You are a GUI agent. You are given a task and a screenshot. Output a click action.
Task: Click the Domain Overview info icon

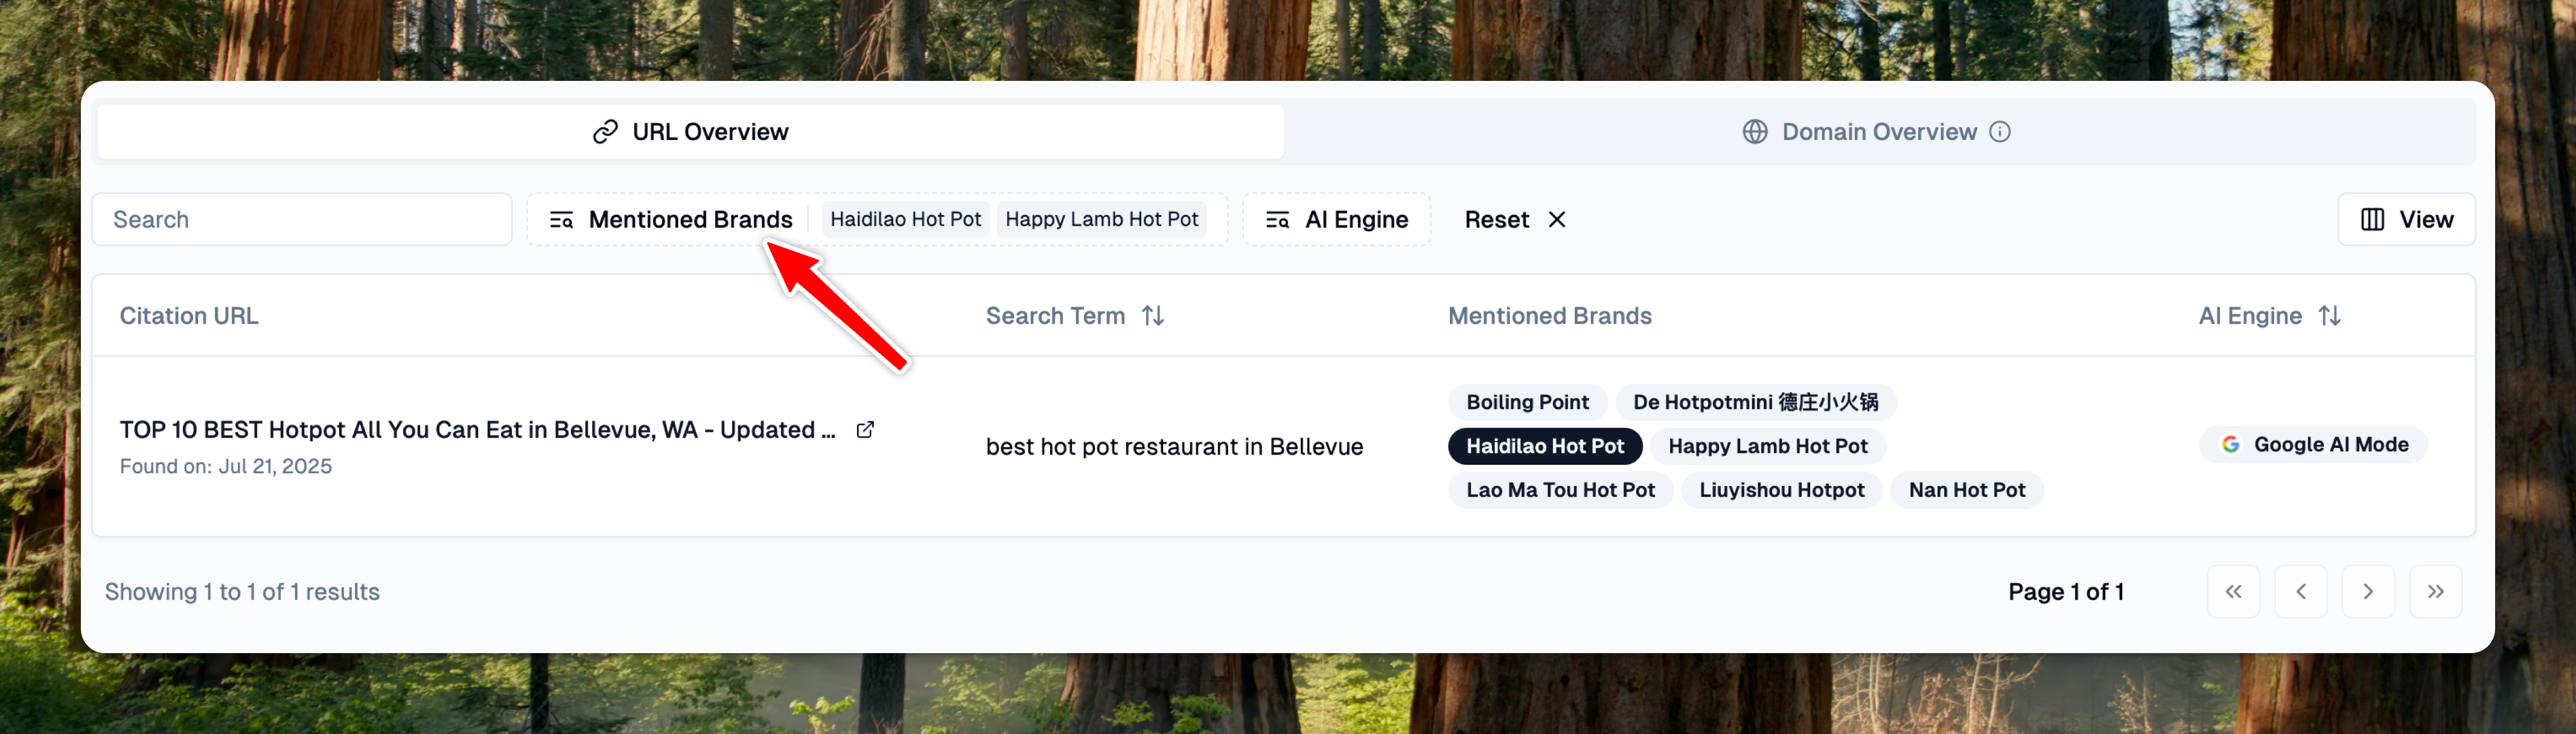(x=1999, y=132)
